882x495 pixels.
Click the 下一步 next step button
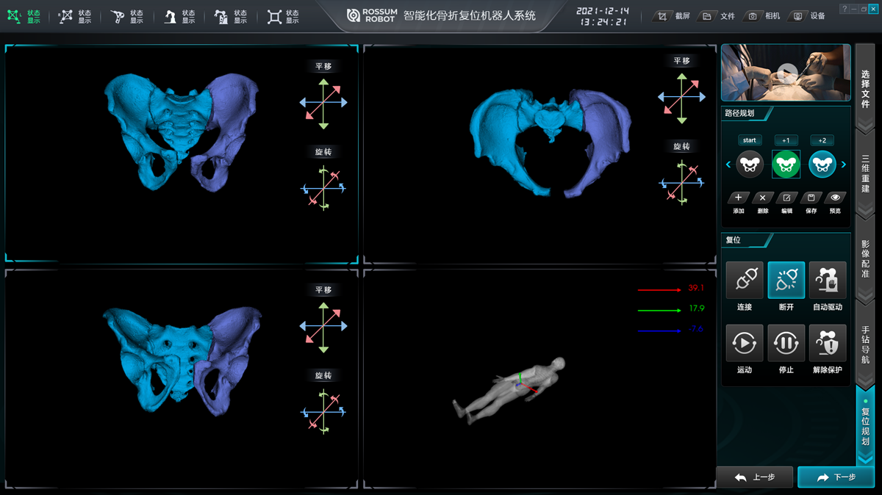click(x=836, y=477)
